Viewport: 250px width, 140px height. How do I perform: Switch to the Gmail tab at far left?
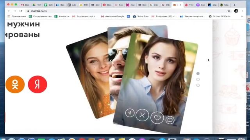pyautogui.click(x=25, y=5)
